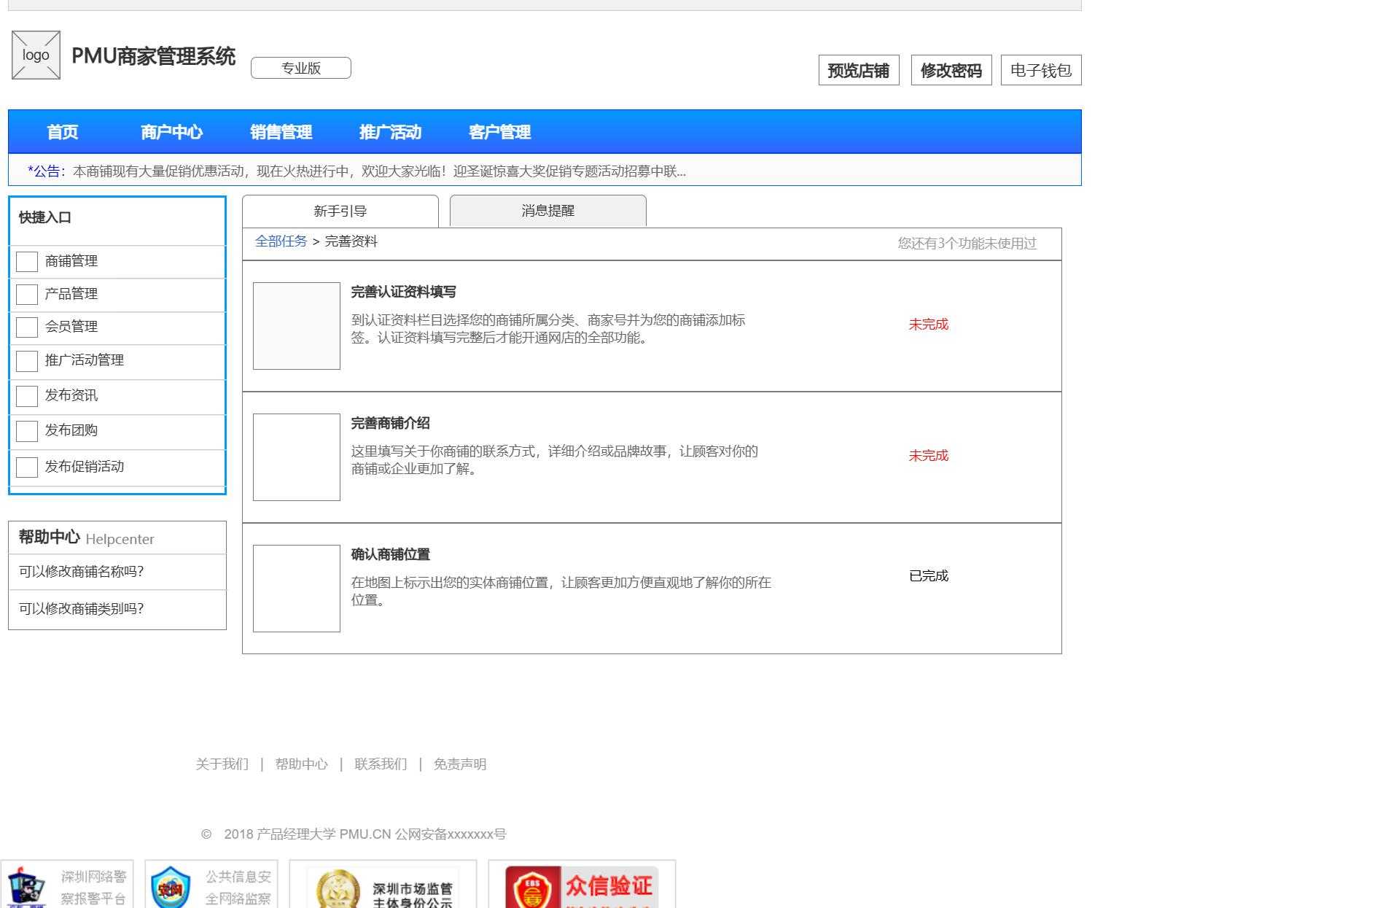Check the 发布促销活动 checkbox
The image size is (1380, 908).
pyautogui.click(x=26, y=465)
